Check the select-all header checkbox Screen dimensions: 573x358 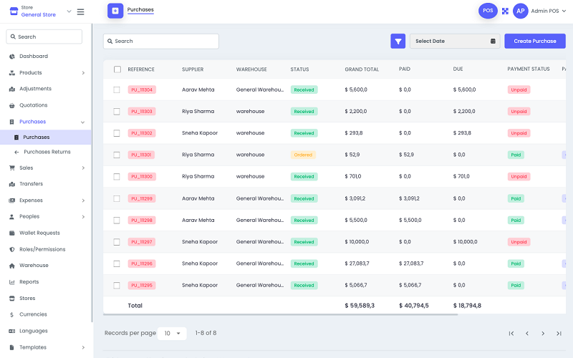click(117, 69)
